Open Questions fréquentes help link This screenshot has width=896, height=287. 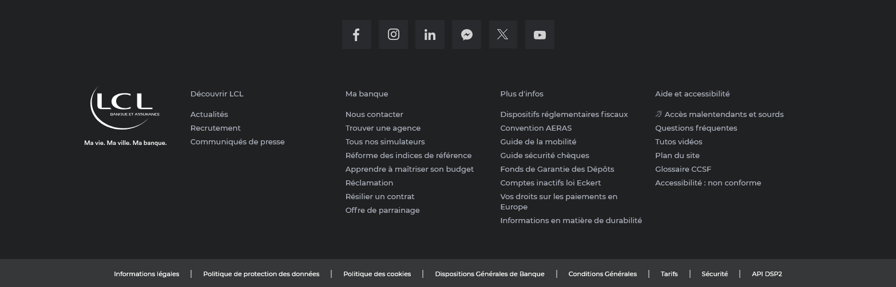click(x=696, y=128)
